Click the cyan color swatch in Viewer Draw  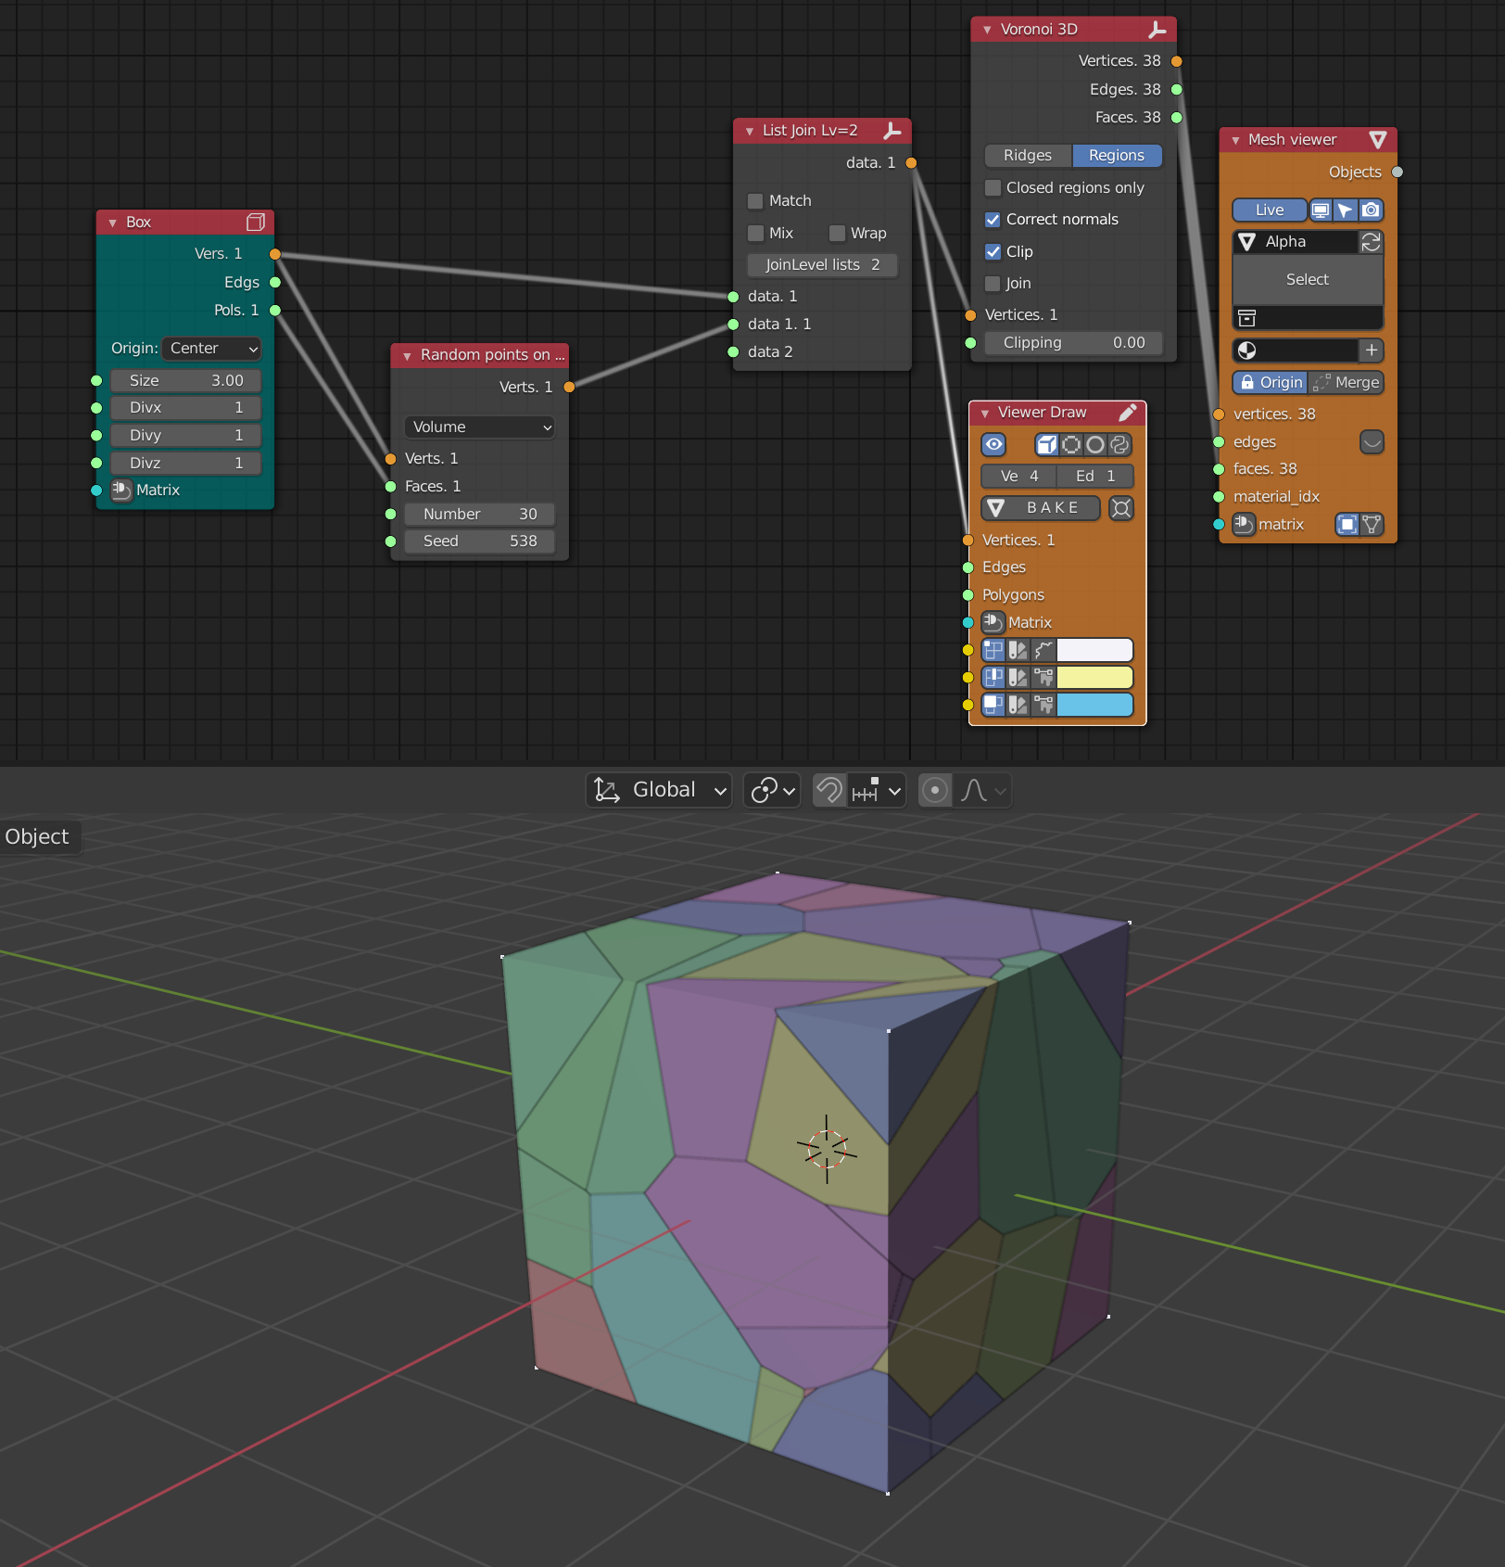click(1094, 705)
